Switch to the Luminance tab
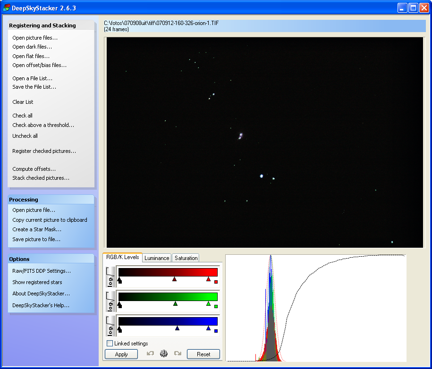Viewport: 432px width, 369px height. tap(157, 258)
